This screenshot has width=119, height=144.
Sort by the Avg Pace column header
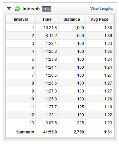[99, 19]
